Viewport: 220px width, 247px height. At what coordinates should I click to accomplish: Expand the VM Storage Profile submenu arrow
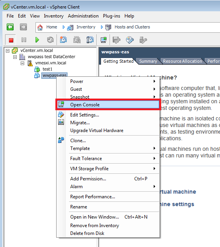(154, 169)
